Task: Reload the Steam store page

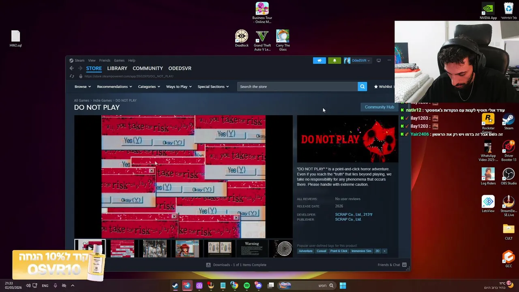Action: point(72,76)
